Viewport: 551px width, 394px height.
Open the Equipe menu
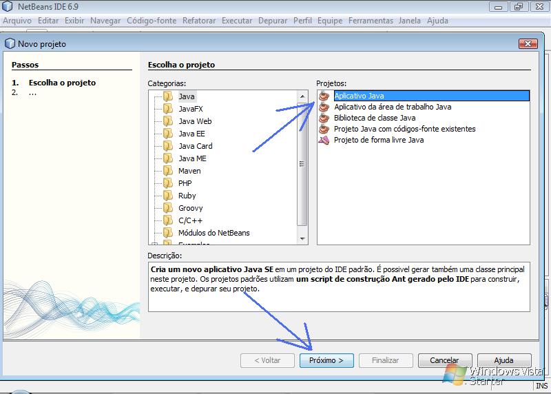(330, 21)
